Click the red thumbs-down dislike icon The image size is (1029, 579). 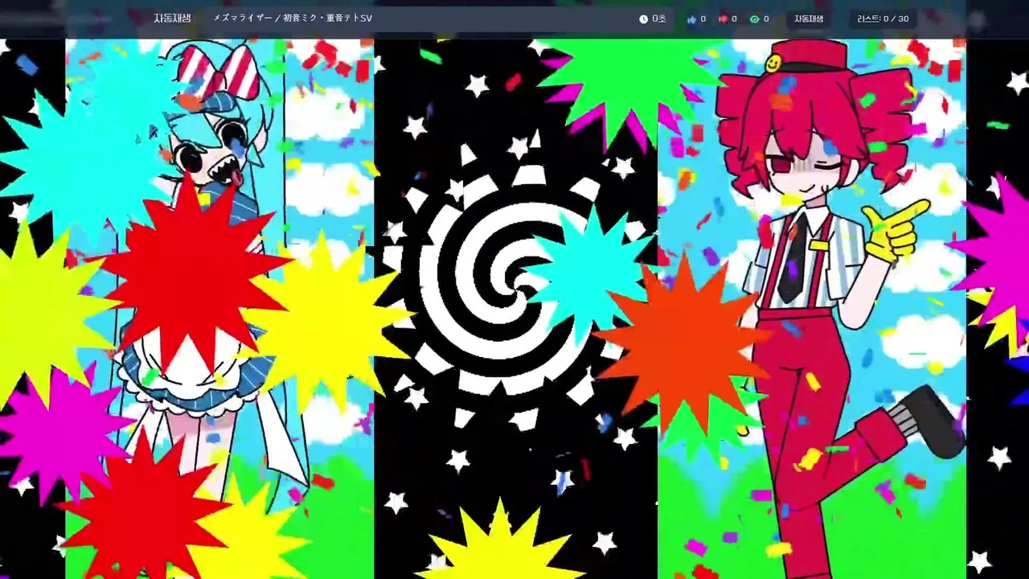pos(723,18)
